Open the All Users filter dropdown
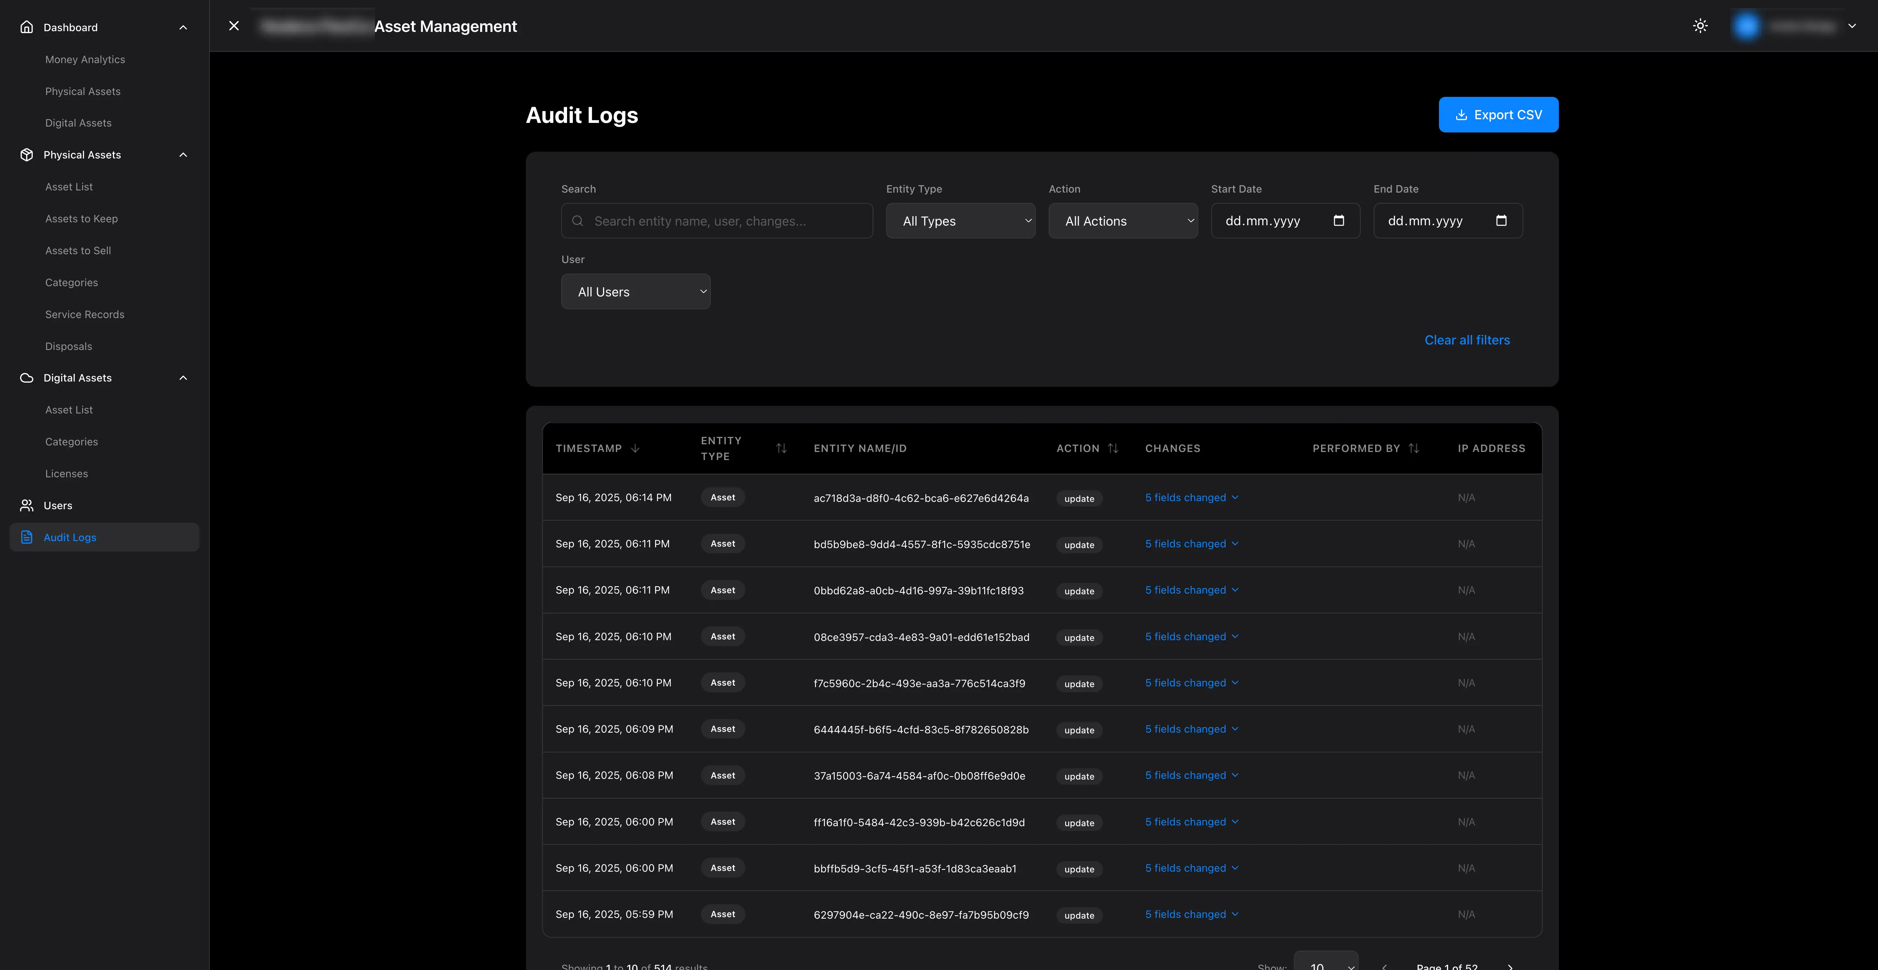 (636, 292)
